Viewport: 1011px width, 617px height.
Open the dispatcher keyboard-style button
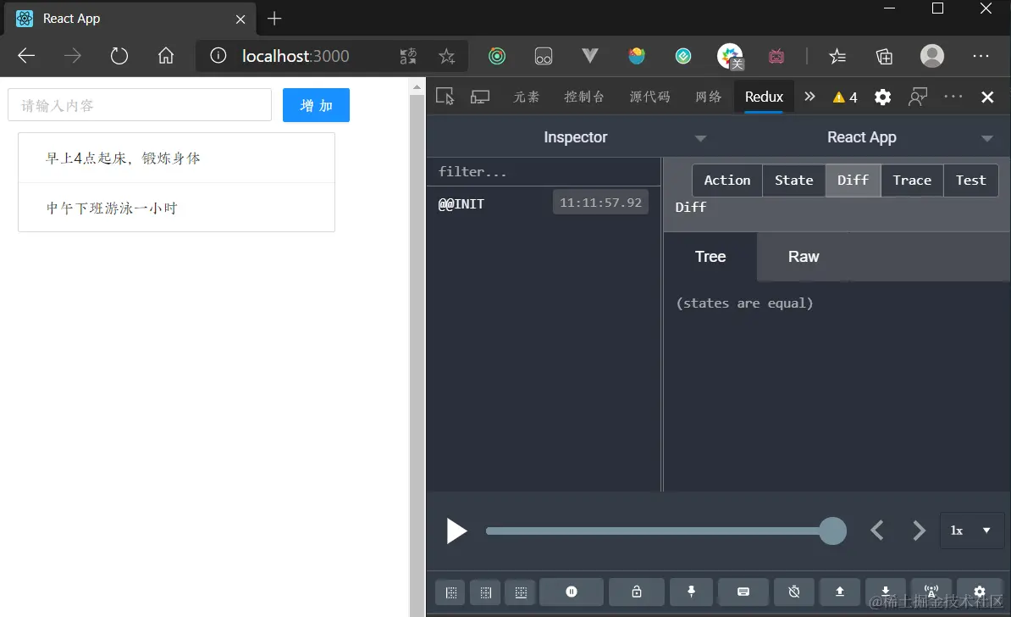tap(743, 592)
